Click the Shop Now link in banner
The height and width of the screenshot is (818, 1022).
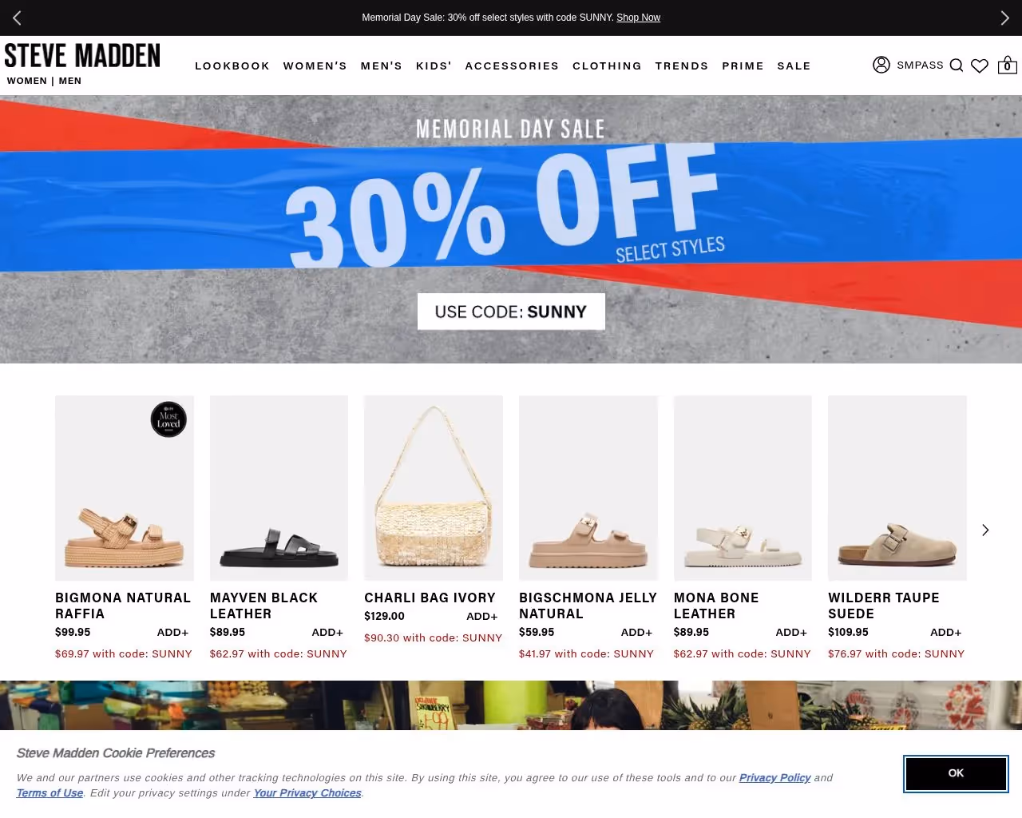[x=638, y=18]
